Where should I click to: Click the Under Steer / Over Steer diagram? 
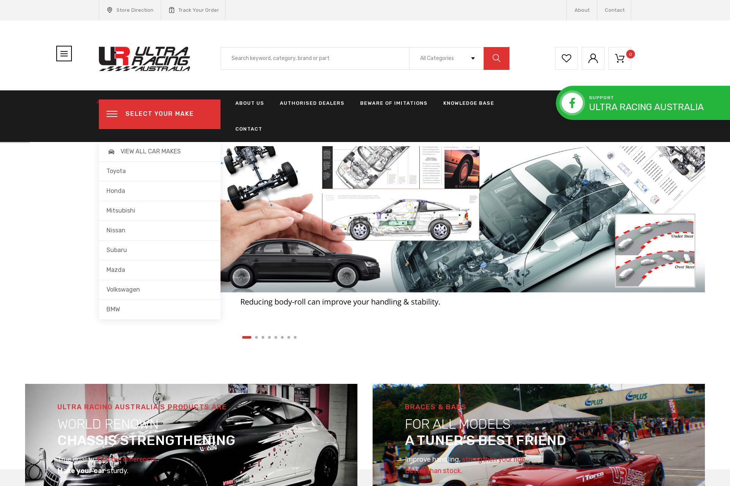tap(655, 251)
